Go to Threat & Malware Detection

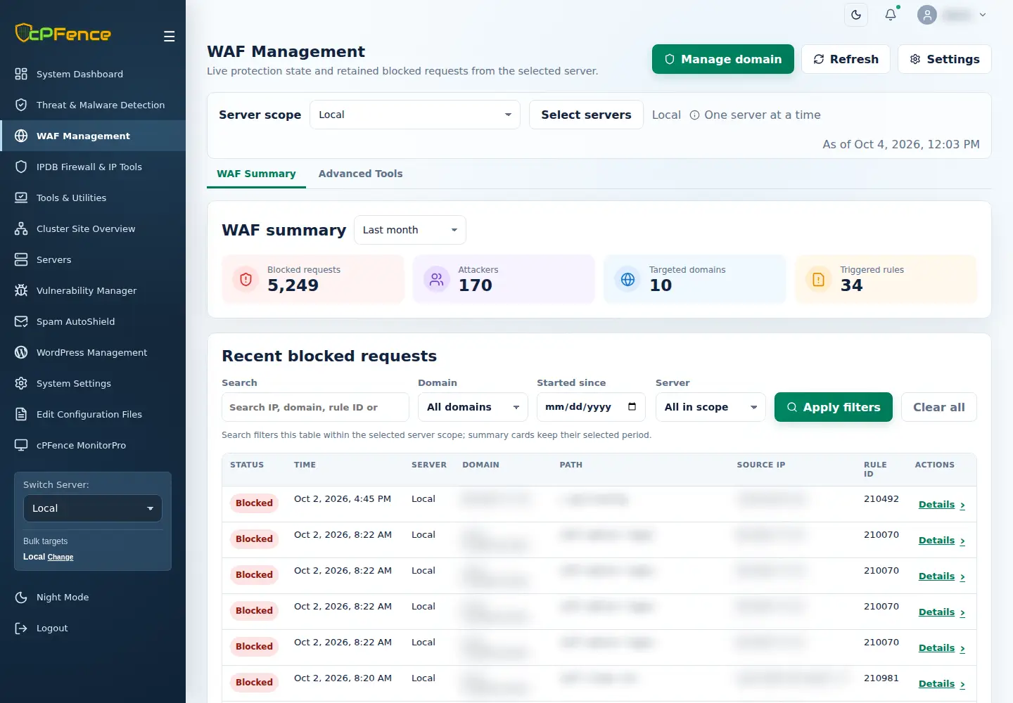[93, 105]
